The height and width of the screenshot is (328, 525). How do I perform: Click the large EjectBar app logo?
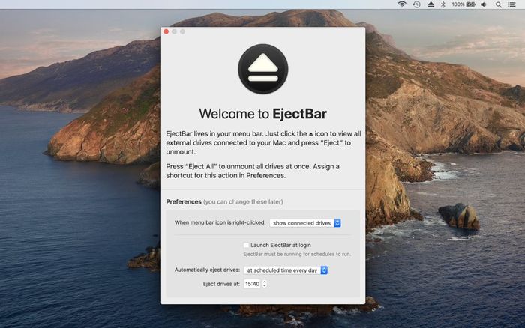point(262,69)
